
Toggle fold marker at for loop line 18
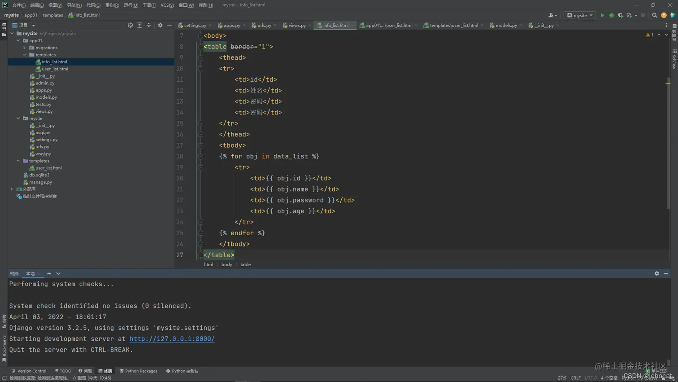point(200,156)
